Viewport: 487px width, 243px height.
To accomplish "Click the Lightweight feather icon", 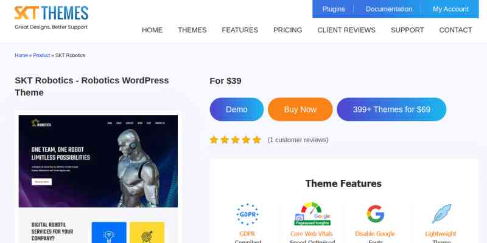I will [441, 214].
